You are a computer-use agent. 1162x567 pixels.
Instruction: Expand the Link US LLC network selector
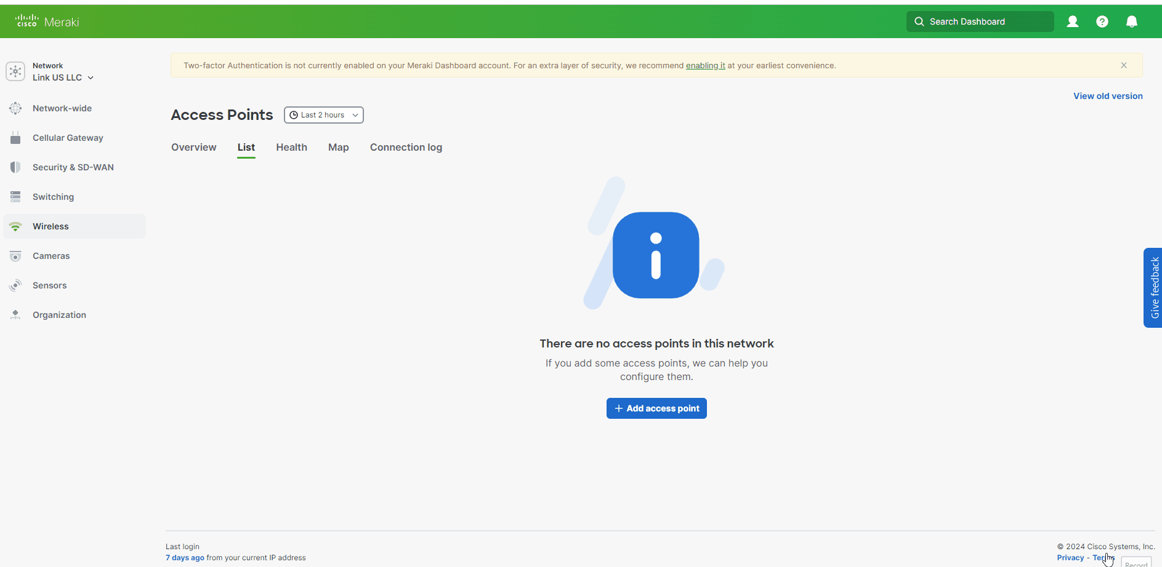(x=63, y=77)
